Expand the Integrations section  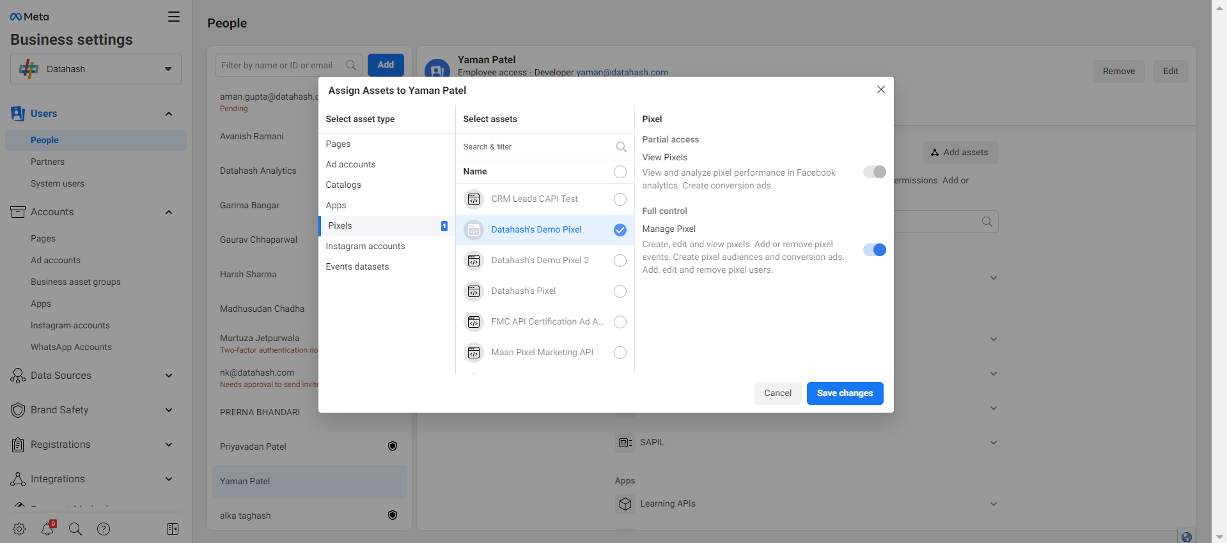169,479
